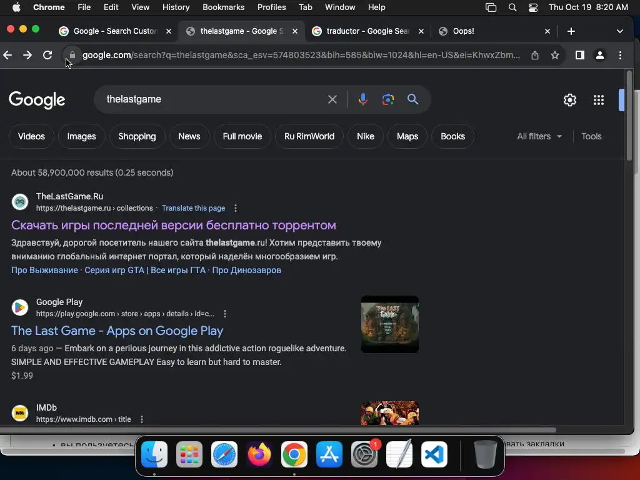The height and width of the screenshot is (480, 640).
Task: Launch Firefox from the dock
Action: point(259,454)
